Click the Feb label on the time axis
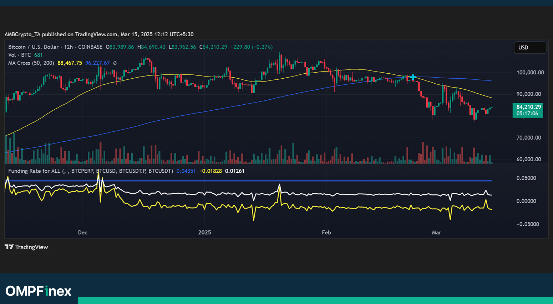The image size is (553, 304). tap(326, 233)
